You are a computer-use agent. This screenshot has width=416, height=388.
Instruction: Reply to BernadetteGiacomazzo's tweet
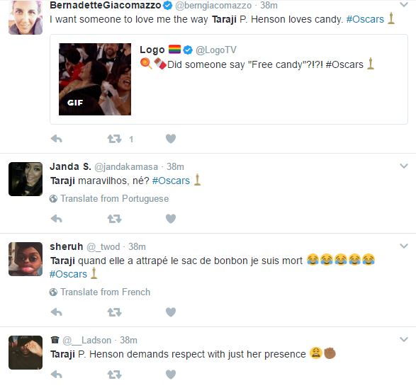pos(57,139)
